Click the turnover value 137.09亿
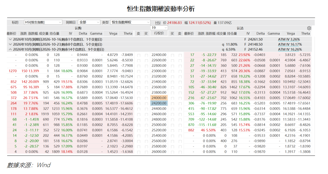The width and height of the screenshot is (328, 174). 225,23
